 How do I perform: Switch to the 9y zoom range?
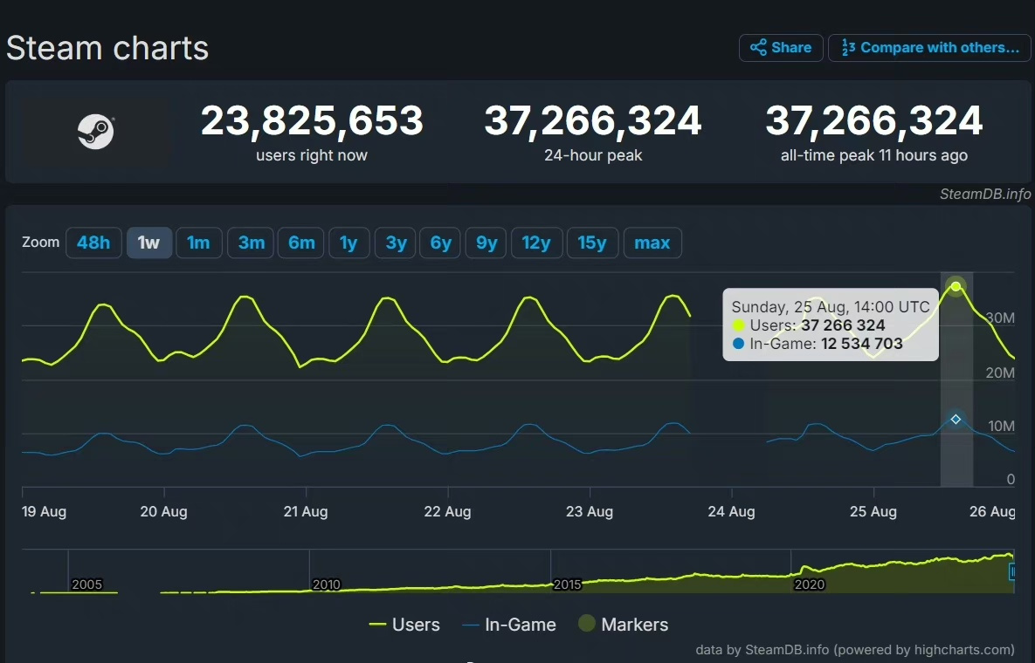tap(486, 243)
